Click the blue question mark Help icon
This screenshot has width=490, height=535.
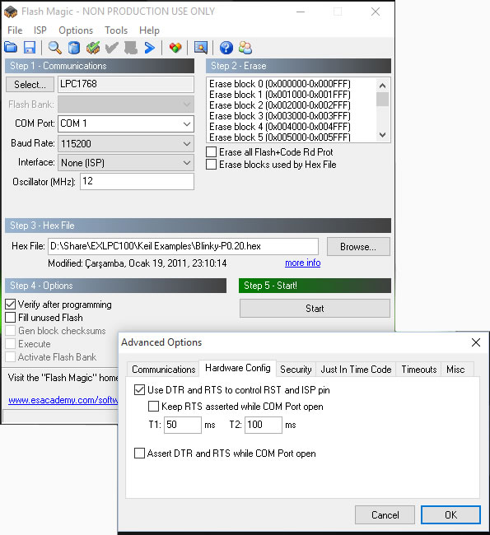[226, 48]
